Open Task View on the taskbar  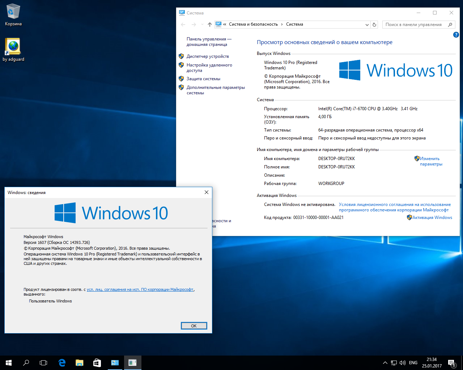[43, 363]
